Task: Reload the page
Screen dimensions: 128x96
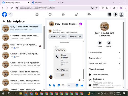Action: (x=12, y=8)
